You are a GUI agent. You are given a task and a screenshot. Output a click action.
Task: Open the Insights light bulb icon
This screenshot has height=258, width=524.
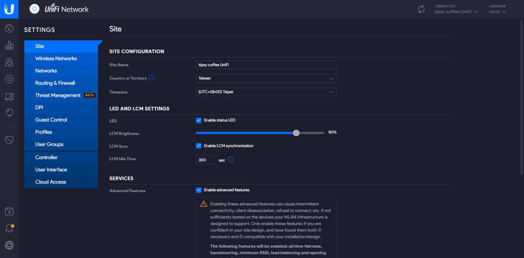point(9,112)
